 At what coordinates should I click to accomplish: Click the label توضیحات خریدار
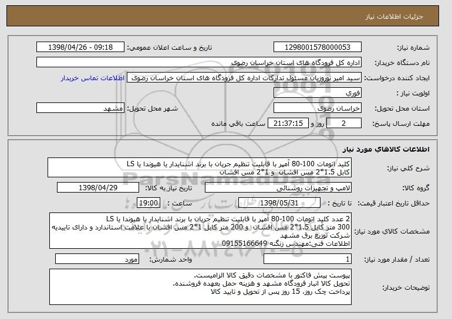[x=406, y=287]
